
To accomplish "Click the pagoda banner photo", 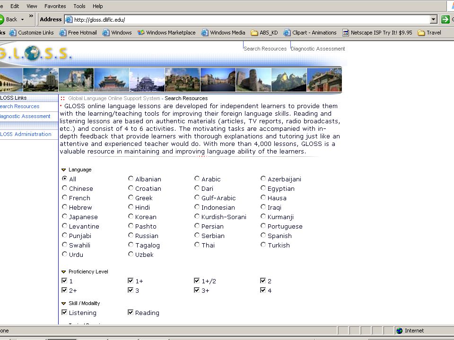I will (112, 80).
